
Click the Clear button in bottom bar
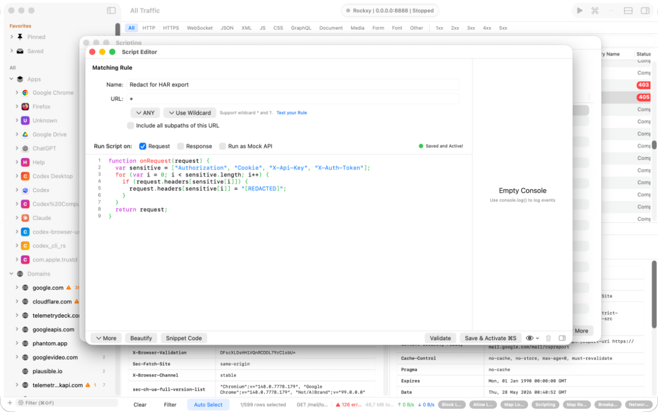point(140,405)
